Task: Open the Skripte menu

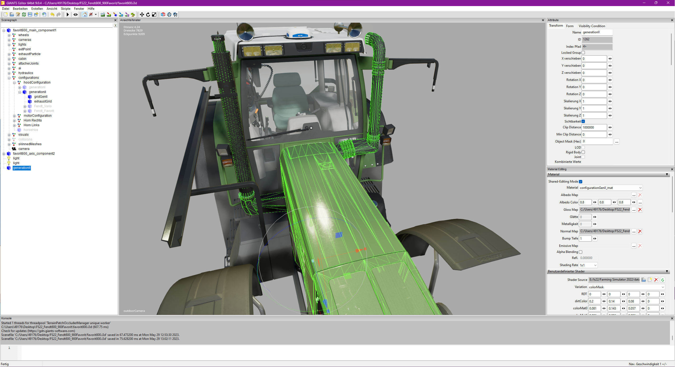Action: point(65,9)
